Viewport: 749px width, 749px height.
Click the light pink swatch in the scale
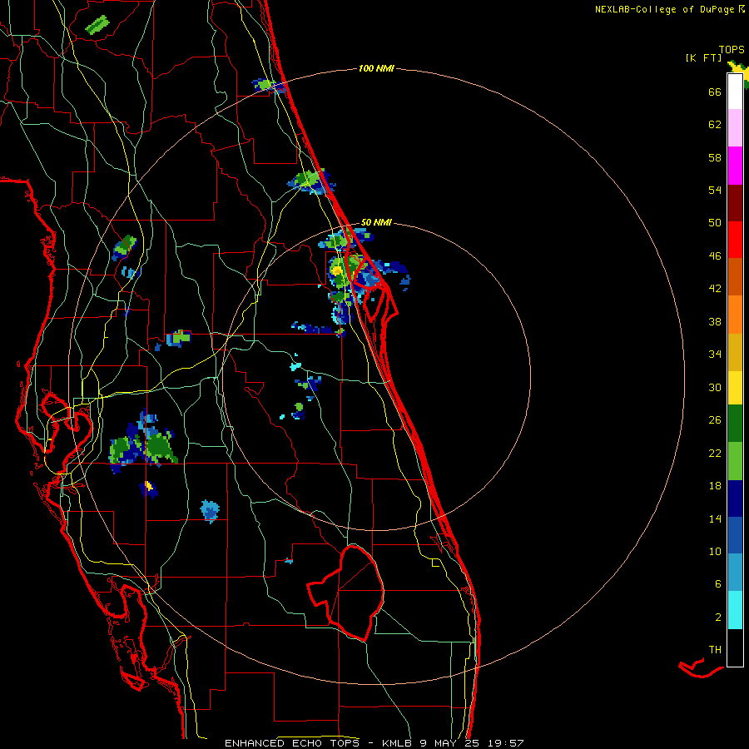pyautogui.click(x=735, y=127)
